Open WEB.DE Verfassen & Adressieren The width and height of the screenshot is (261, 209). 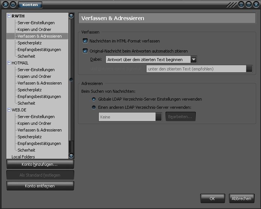(40, 130)
